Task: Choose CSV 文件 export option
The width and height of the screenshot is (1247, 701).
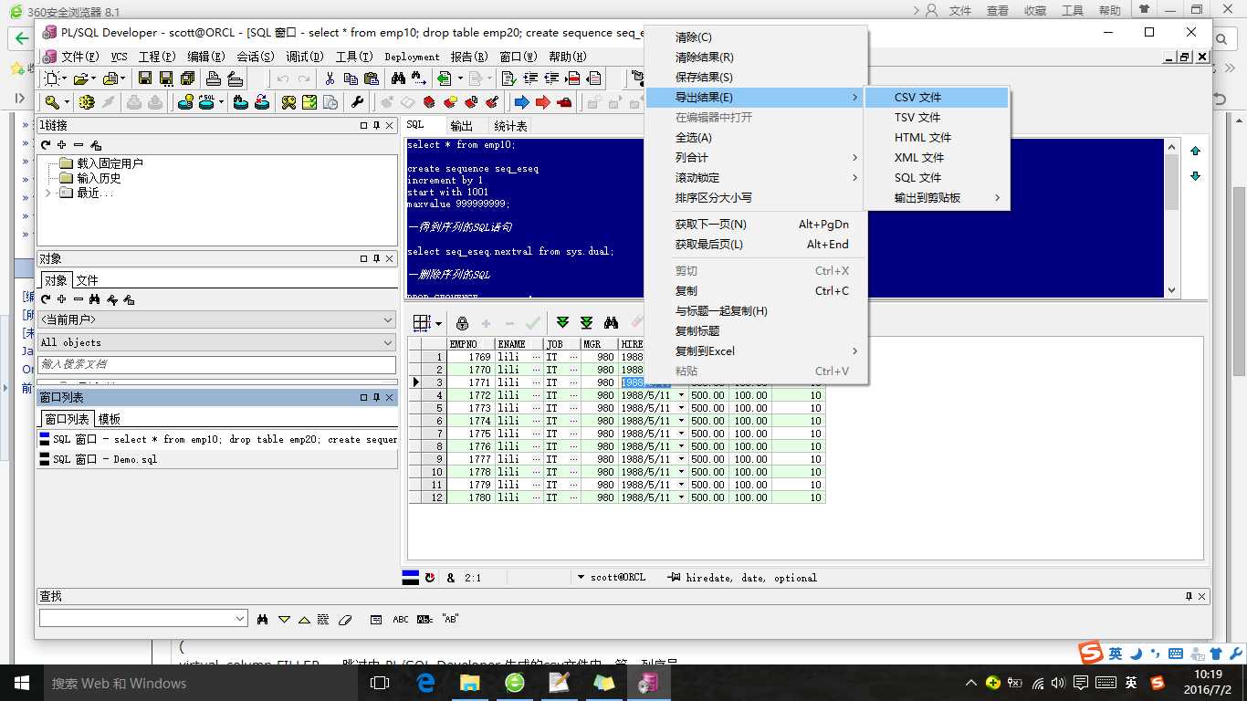Action: 937,98
